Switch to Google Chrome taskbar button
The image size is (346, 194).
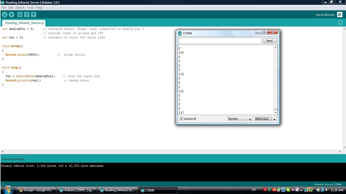click(36, 190)
